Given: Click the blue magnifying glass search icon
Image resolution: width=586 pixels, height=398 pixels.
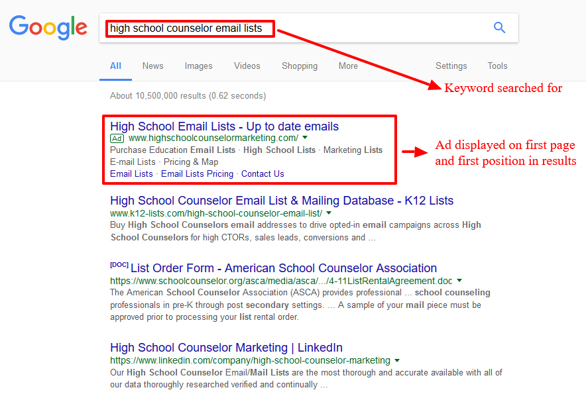Looking at the screenshot, I should tap(499, 28).
